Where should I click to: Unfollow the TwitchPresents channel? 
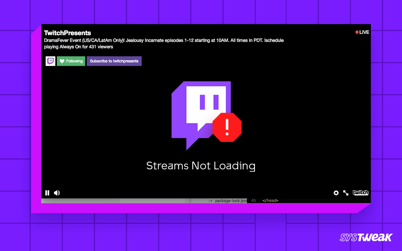pyautogui.click(x=71, y=61)
